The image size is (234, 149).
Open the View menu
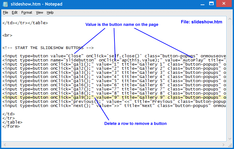(39, 13)
